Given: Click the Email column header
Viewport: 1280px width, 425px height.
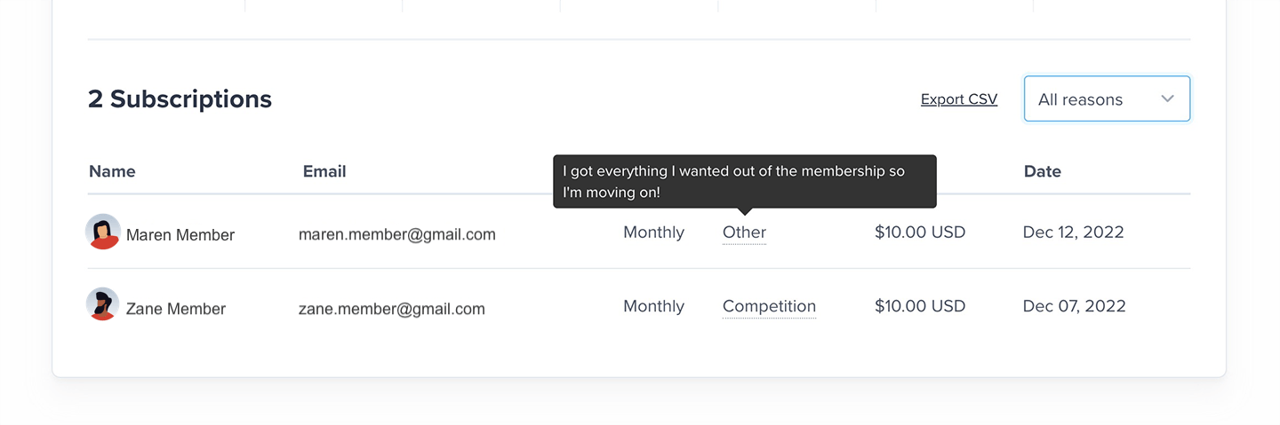Looking at the screenshot, I should [324, 171].
